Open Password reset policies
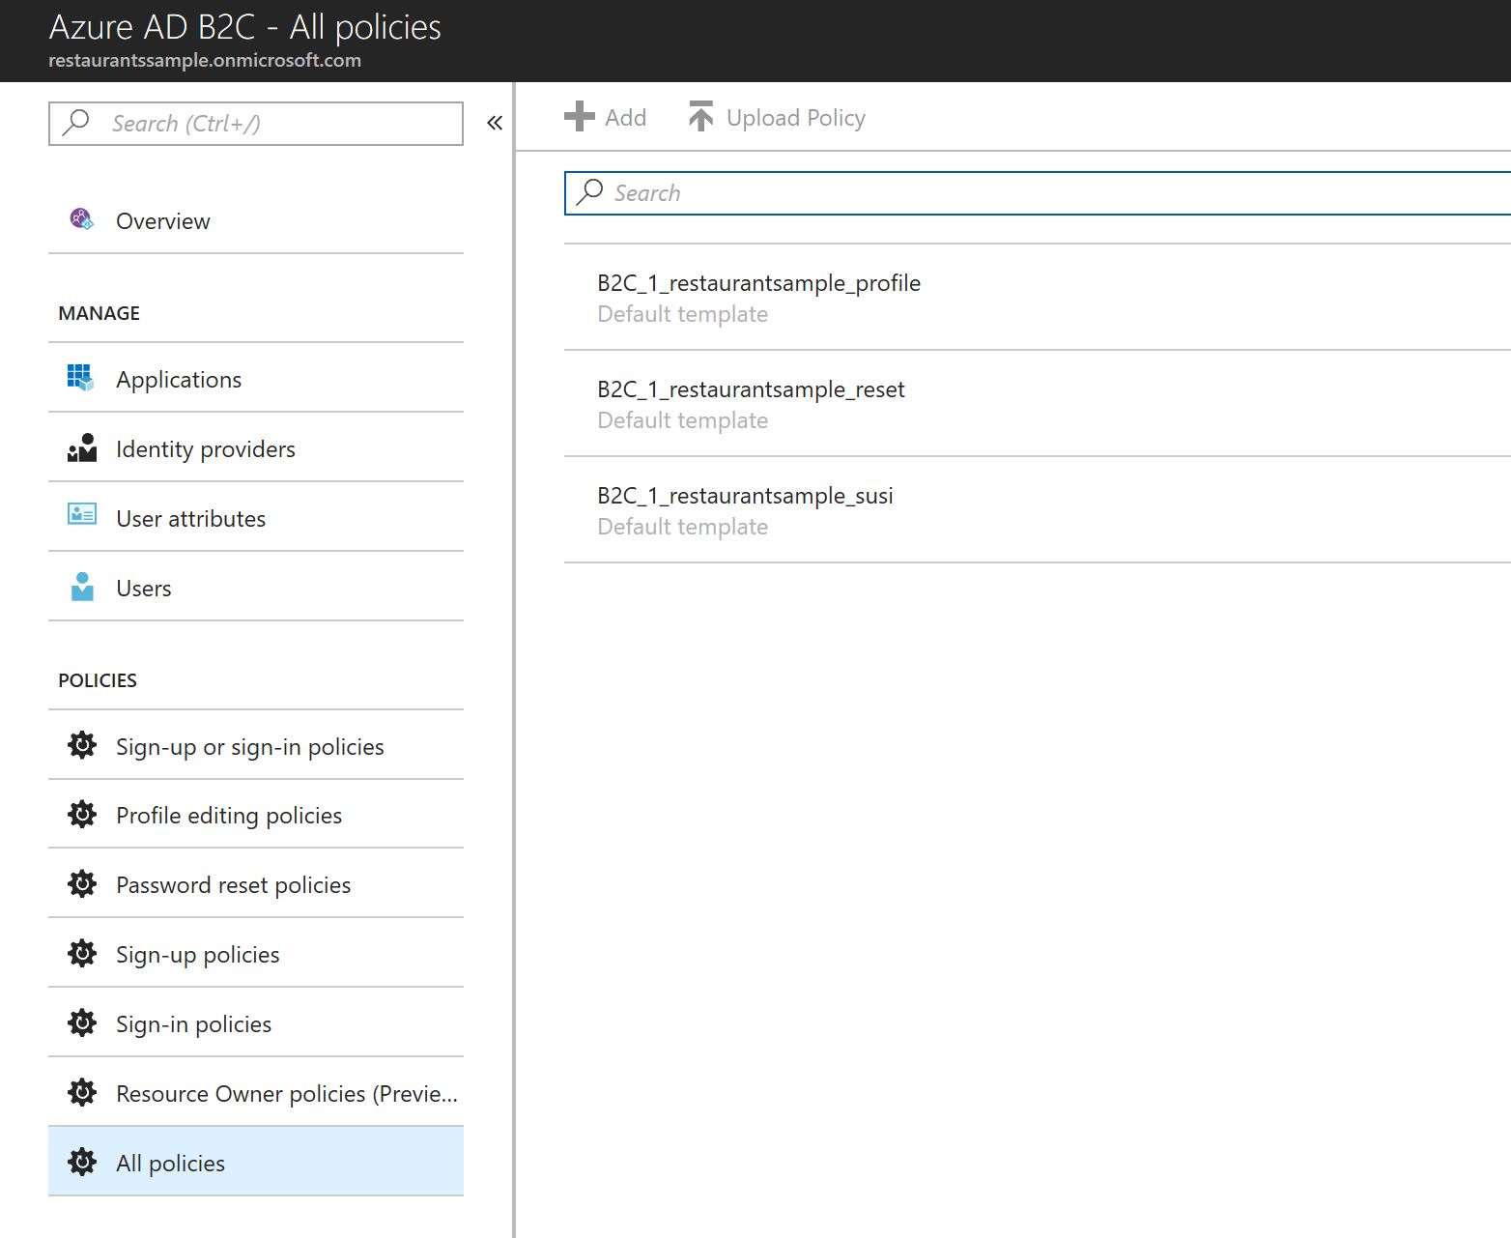This screenshot has width=1511, height=1238. (x=256, y=884)
